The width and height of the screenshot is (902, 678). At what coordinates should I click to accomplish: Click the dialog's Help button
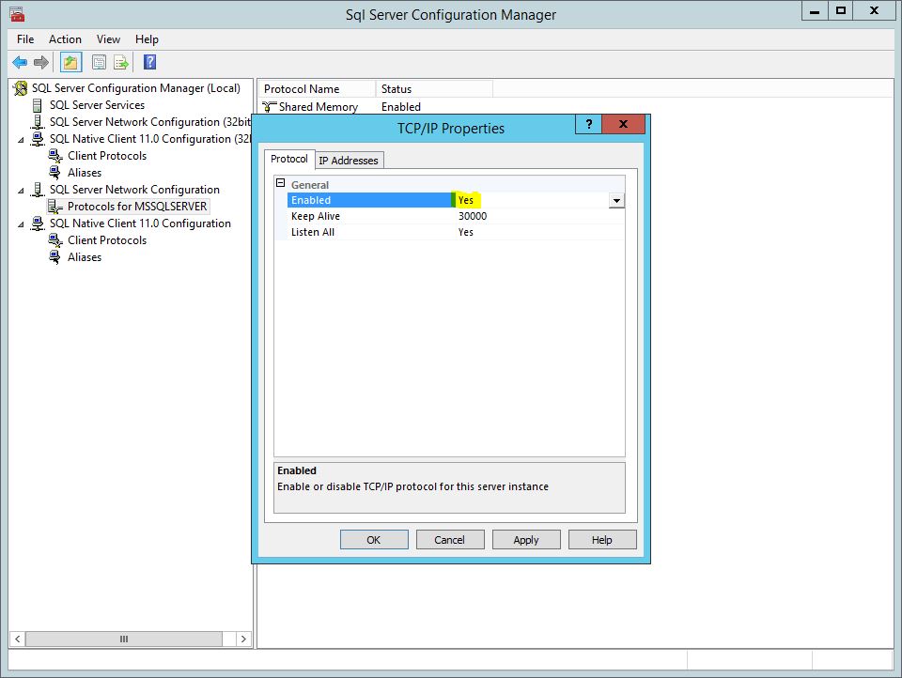(601, 540)
